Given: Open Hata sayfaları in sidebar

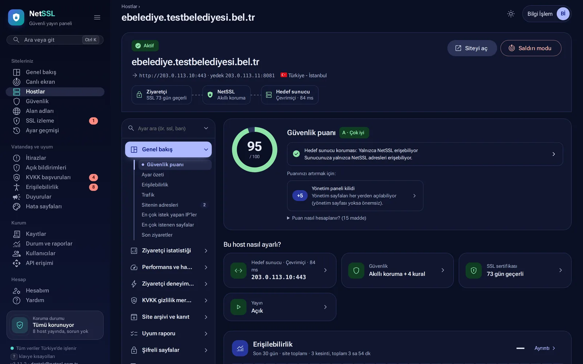Looking at the screenshot, I should pos(55,206).
